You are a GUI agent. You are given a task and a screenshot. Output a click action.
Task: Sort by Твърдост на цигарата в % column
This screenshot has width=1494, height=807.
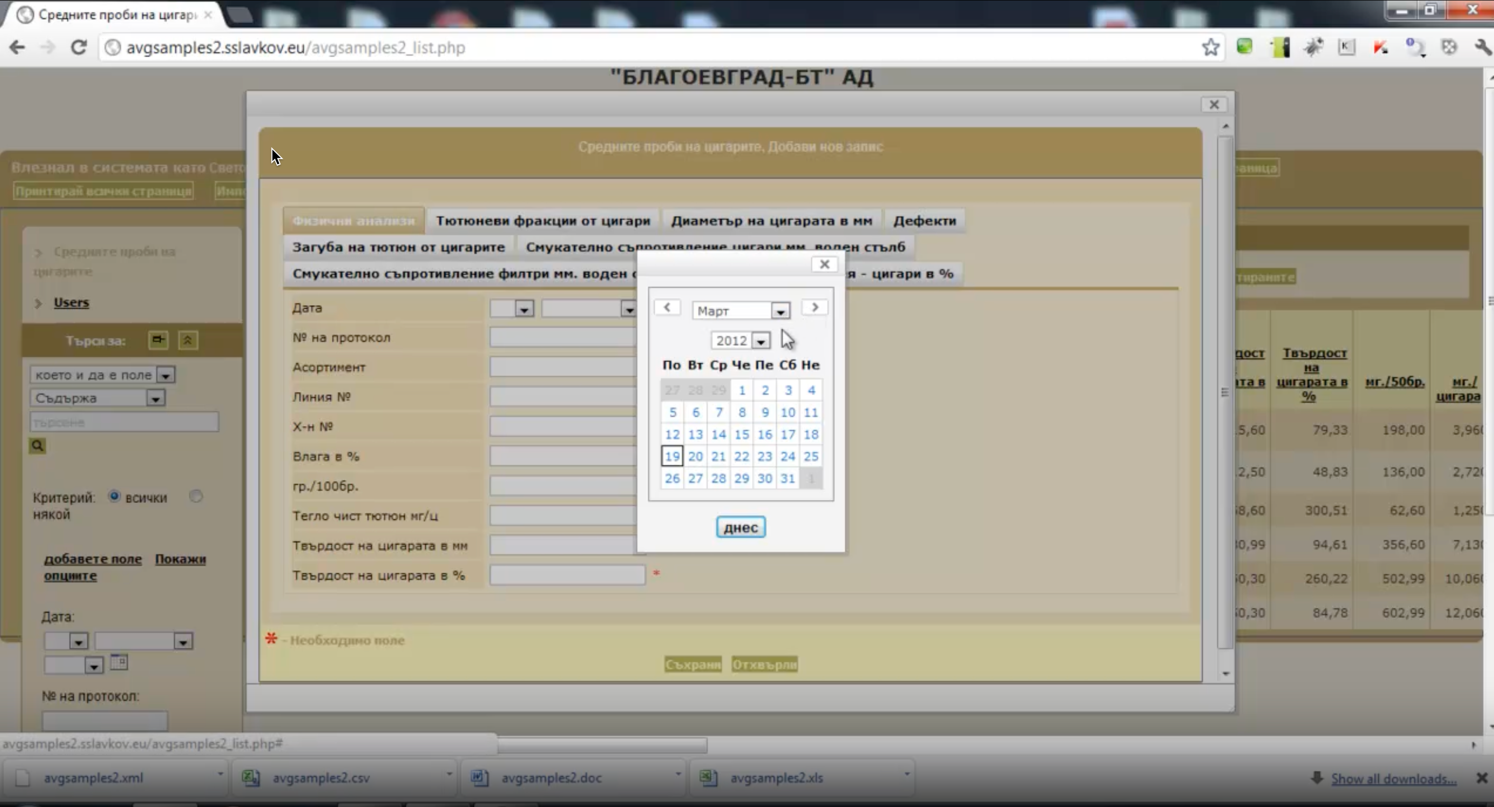coord(1312,374)
